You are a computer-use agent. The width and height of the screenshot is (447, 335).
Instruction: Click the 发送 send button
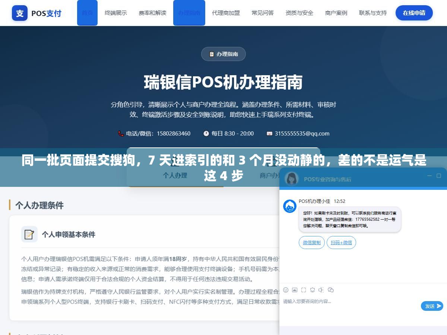coord(432,306)
